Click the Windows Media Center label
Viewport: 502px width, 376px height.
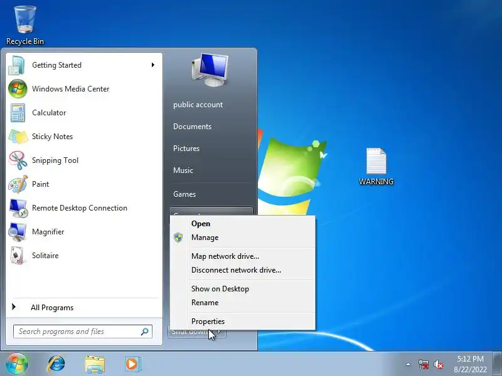pos(70,89)
